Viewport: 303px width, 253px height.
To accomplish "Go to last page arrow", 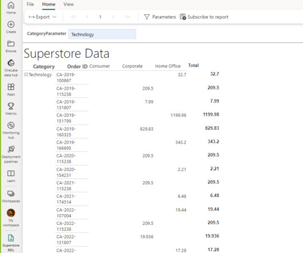I will coord(127,17).
